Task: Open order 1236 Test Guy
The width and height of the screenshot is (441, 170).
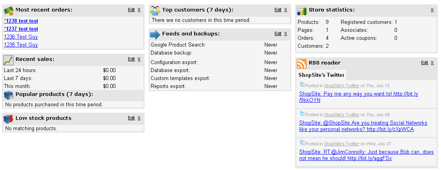Action: pos(21,37)
